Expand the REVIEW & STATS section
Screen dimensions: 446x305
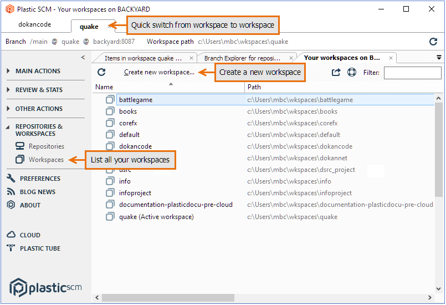[8, 90]
